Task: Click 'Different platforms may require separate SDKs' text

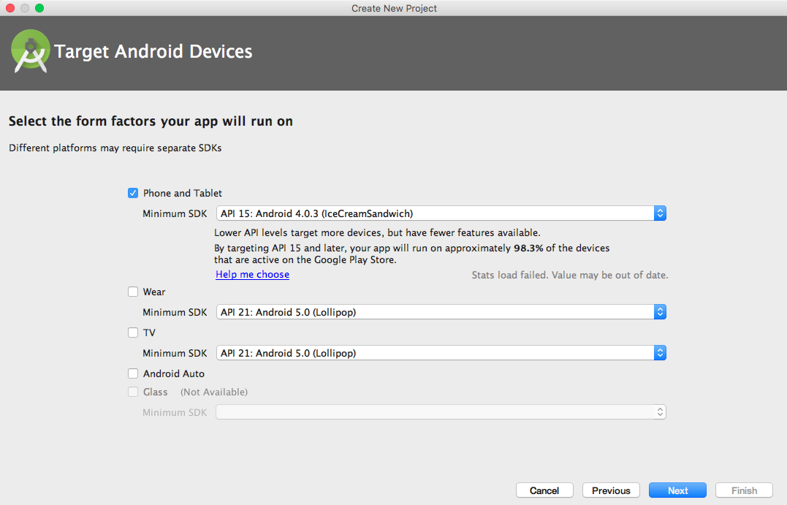Action: (x=115, y=148)
